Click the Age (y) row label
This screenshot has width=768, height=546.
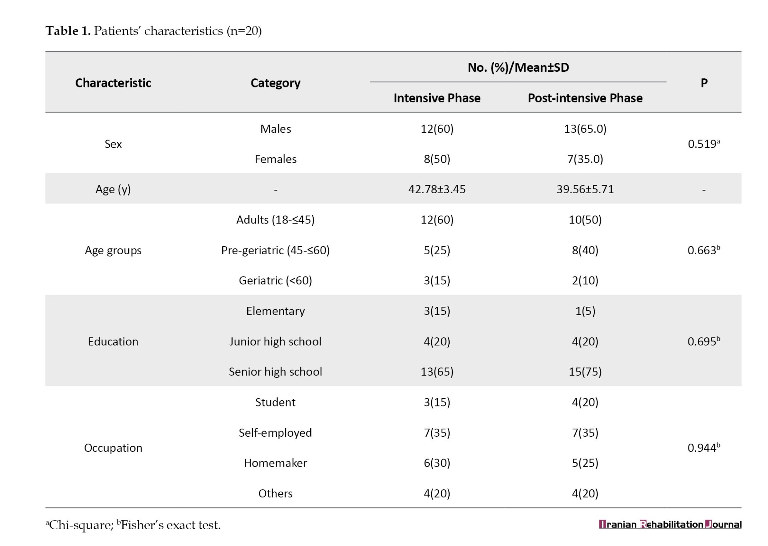(113, 189)
